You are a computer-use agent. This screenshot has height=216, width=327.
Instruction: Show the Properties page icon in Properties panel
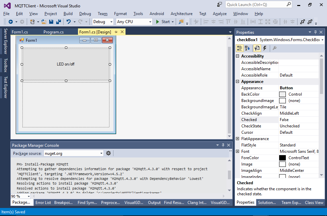tap(257, 48)
